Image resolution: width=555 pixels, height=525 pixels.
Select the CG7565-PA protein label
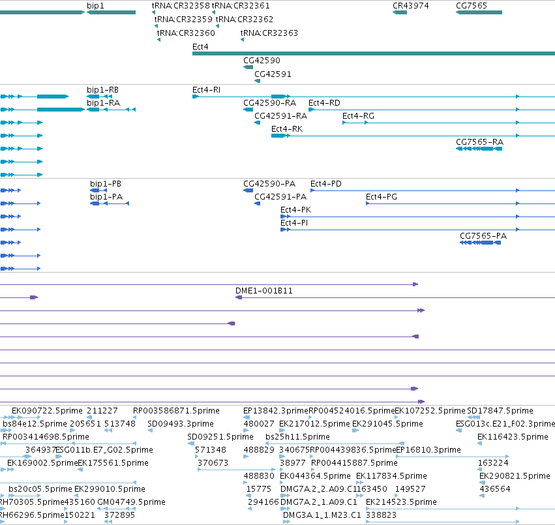483,236
